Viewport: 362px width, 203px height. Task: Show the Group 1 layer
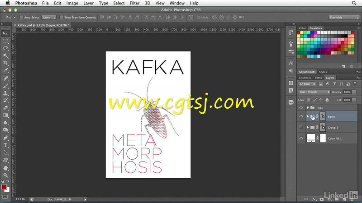click(301, 127)
